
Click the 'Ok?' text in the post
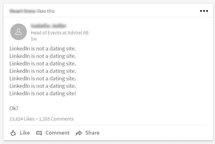coord(14,108)
